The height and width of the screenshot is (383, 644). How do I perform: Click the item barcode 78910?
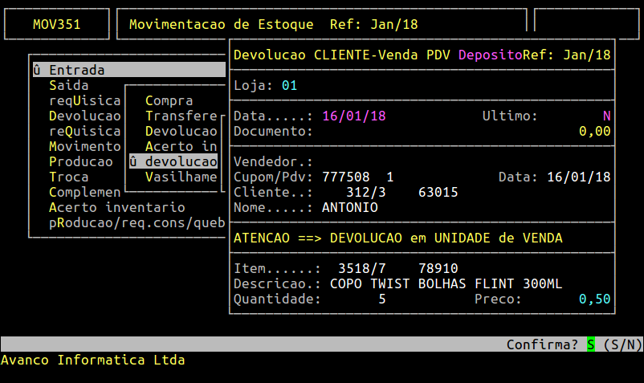438,268
